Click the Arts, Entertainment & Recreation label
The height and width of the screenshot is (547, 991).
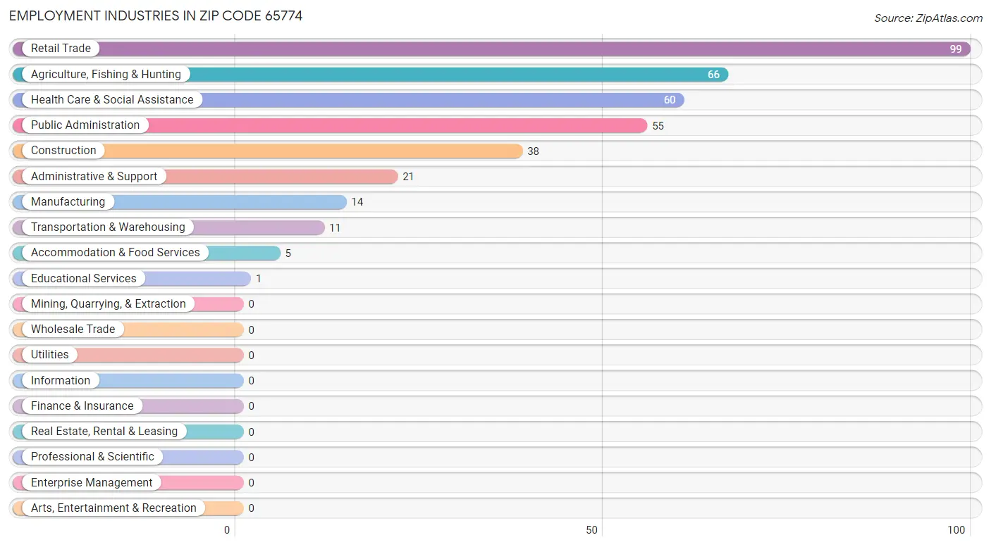[113, 508]
